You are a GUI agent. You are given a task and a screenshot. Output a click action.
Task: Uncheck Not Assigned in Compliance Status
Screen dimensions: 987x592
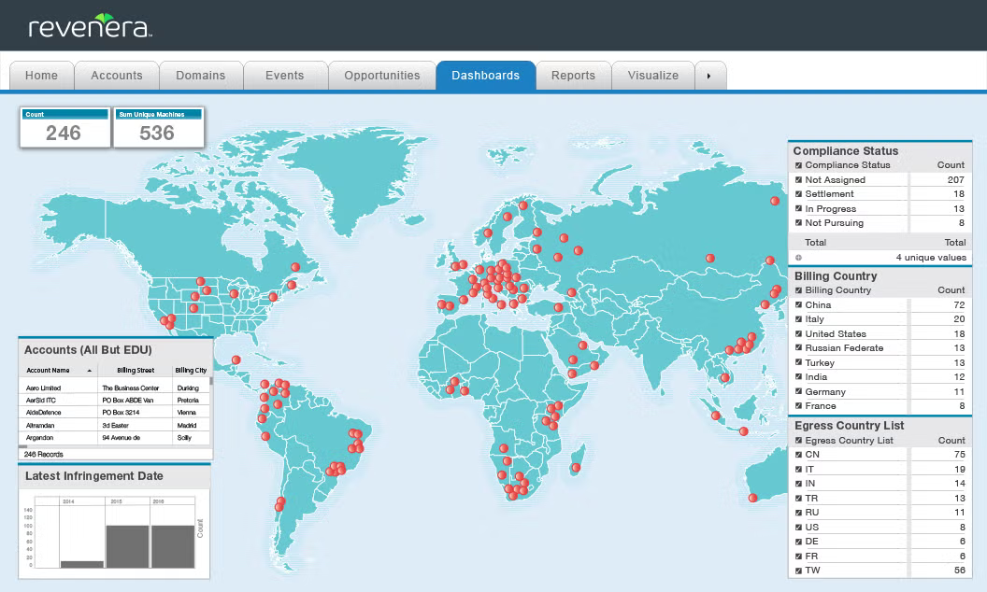797,179
